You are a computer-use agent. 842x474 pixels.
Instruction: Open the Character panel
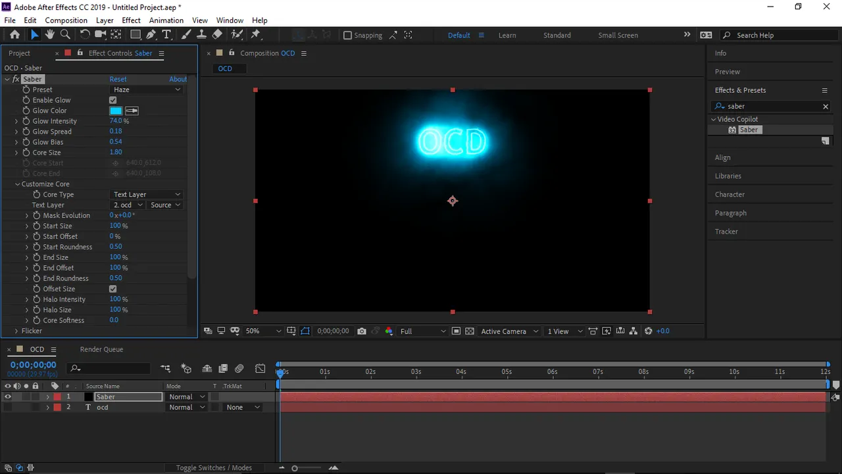tap(730, 195)
